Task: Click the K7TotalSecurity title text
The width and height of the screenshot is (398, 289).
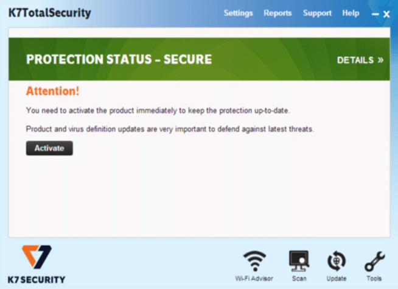Action: [49, 13]
